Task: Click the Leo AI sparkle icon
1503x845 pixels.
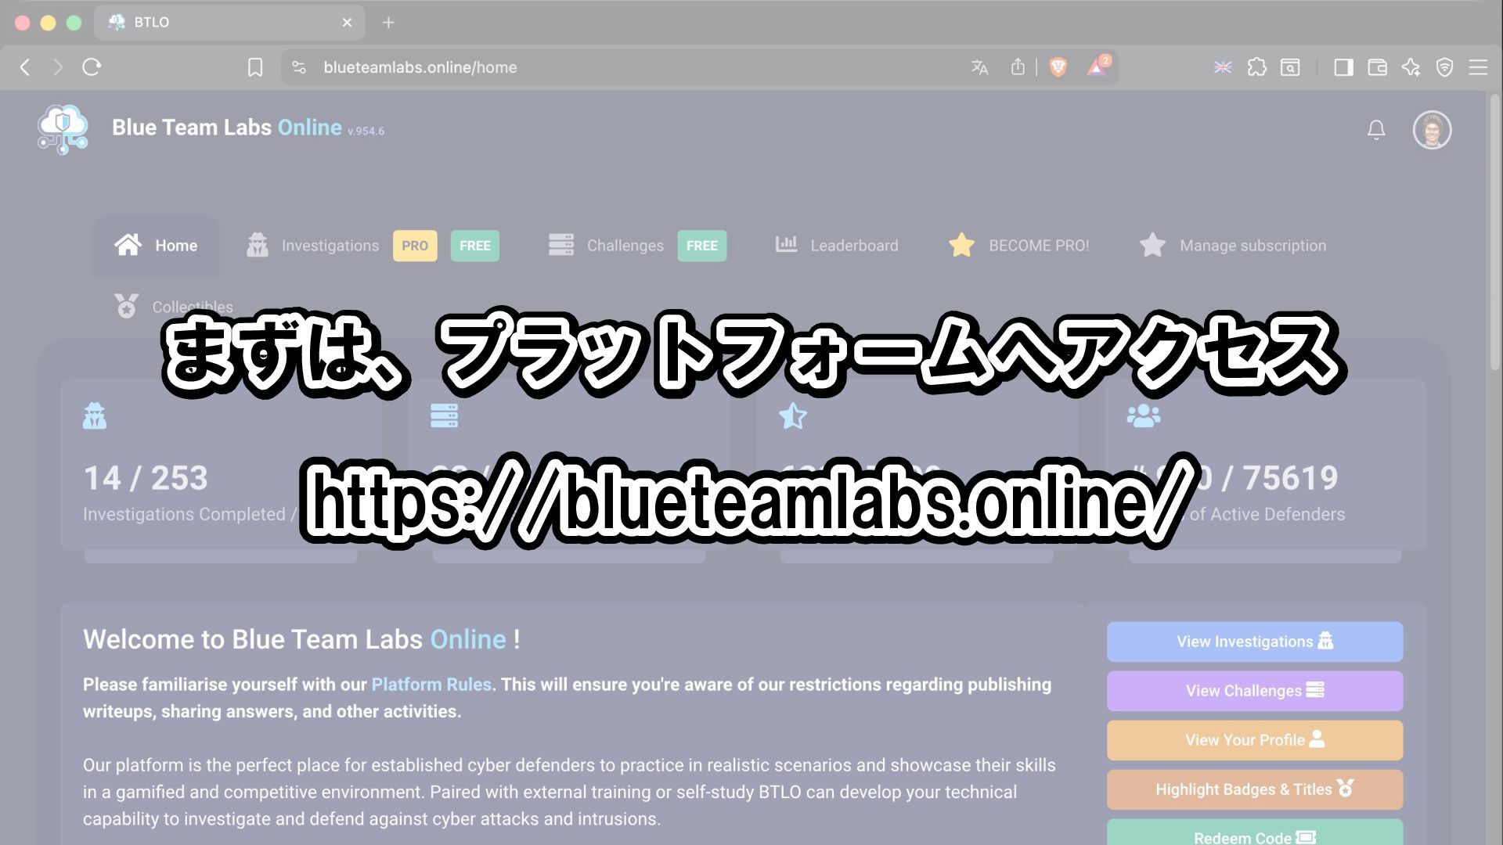Action: point(1411,67)
